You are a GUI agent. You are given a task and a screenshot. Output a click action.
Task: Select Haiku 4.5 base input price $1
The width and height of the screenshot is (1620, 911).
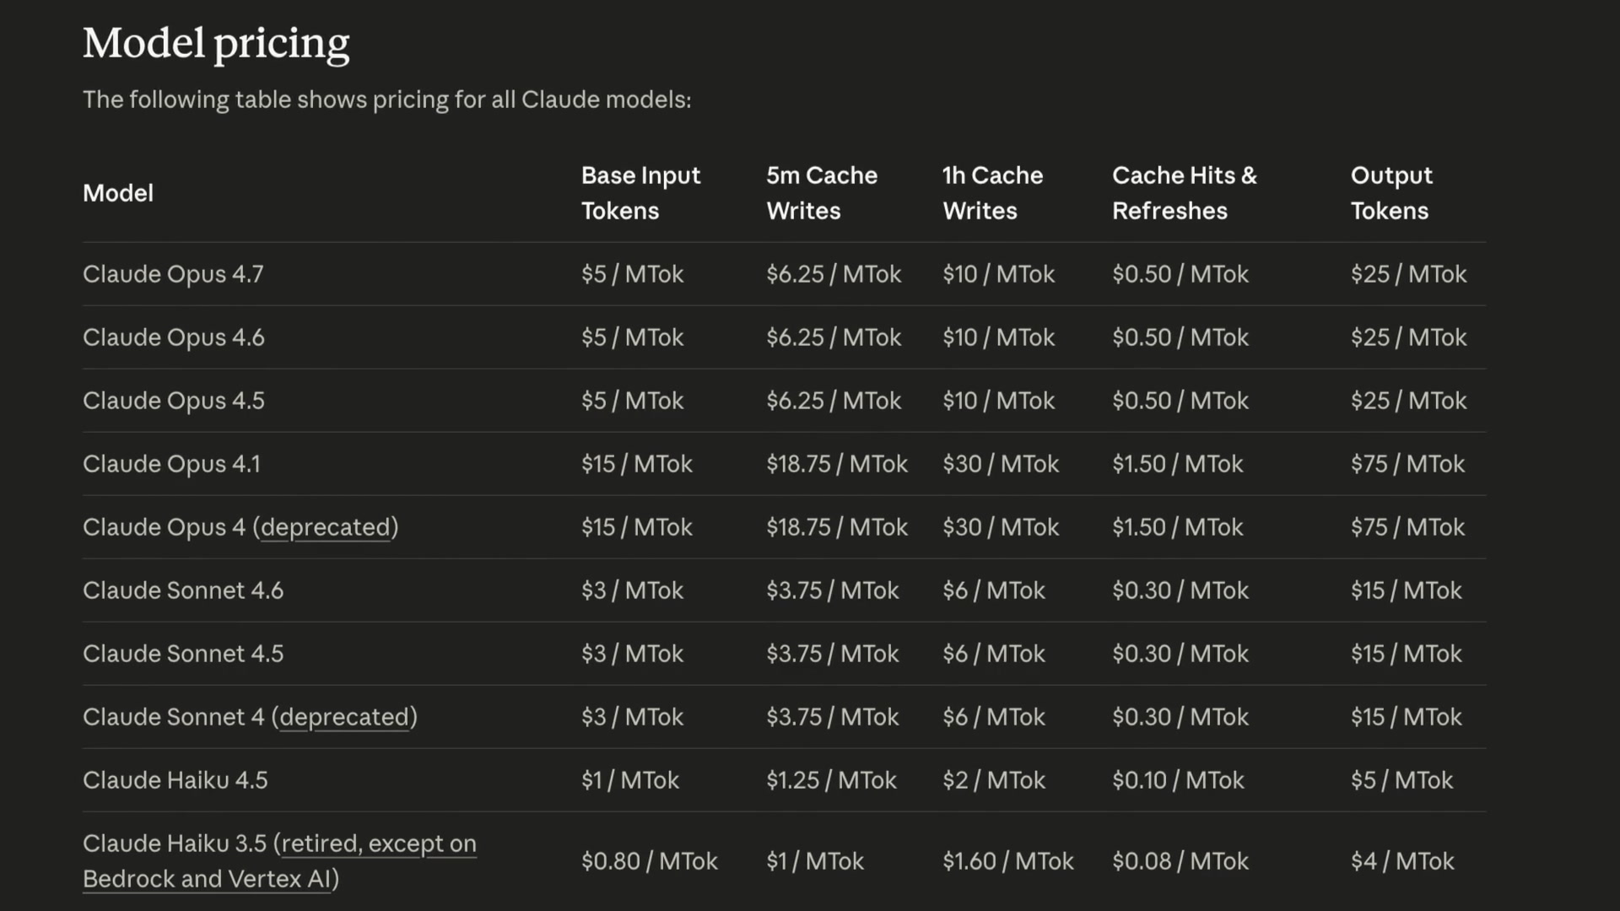point(629,780)
